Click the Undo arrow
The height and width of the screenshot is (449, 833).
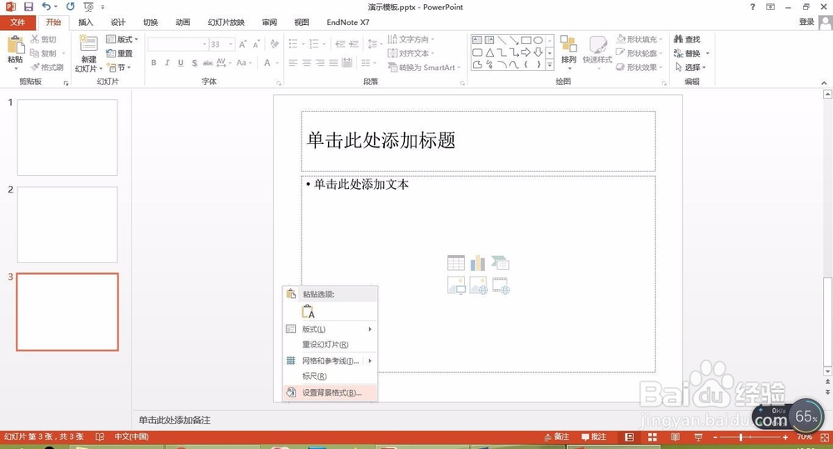47,7
